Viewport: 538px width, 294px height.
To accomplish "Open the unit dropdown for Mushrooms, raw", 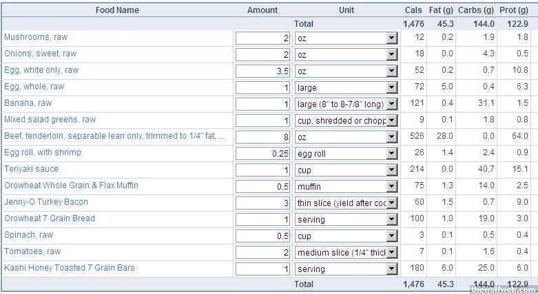I will 391,38.
